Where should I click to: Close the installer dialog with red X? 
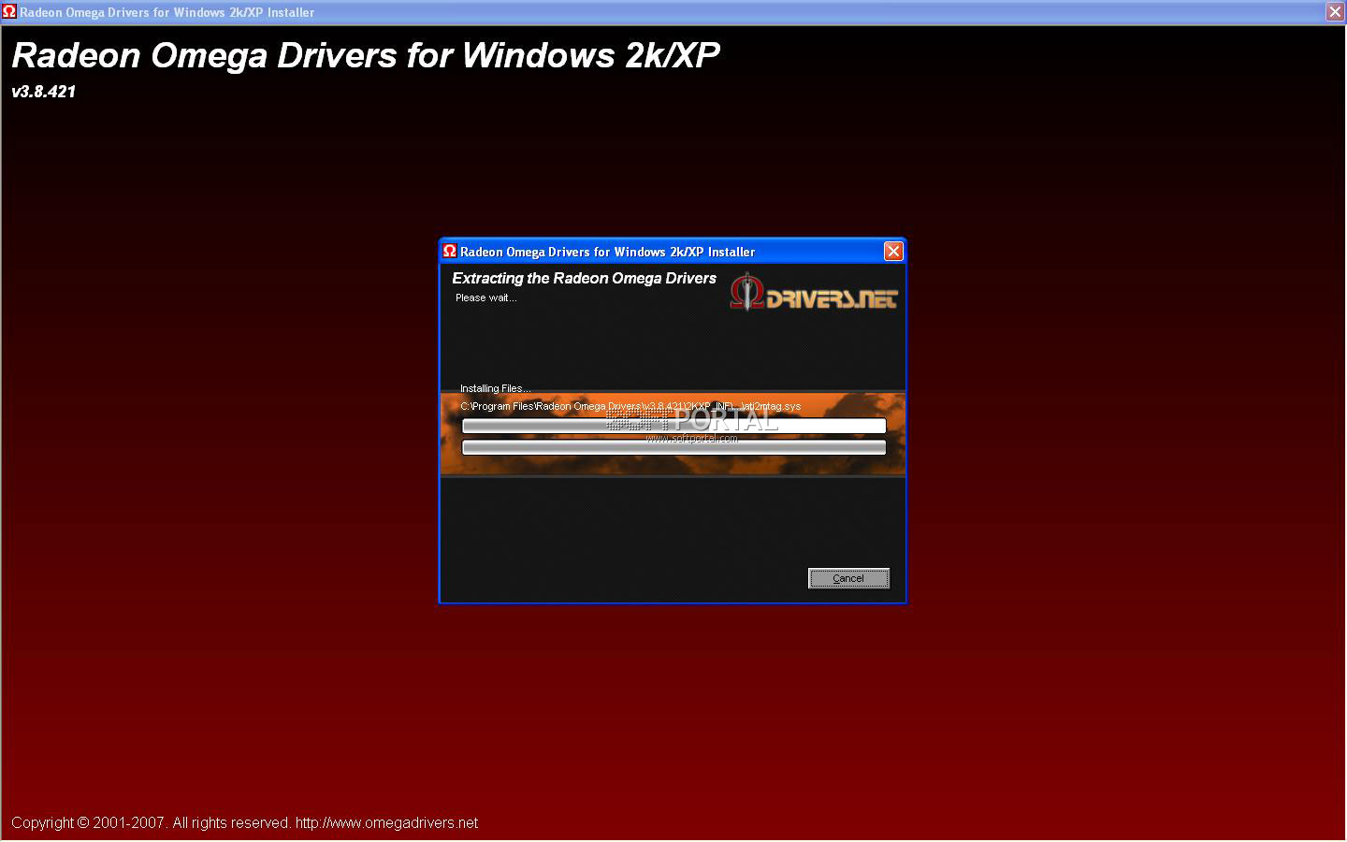pos(893,251)
